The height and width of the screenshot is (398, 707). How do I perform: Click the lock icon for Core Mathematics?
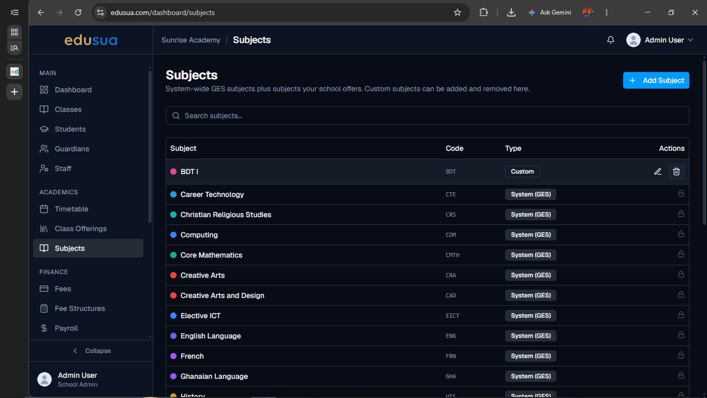pyautogui.click(x=681, y=254)
